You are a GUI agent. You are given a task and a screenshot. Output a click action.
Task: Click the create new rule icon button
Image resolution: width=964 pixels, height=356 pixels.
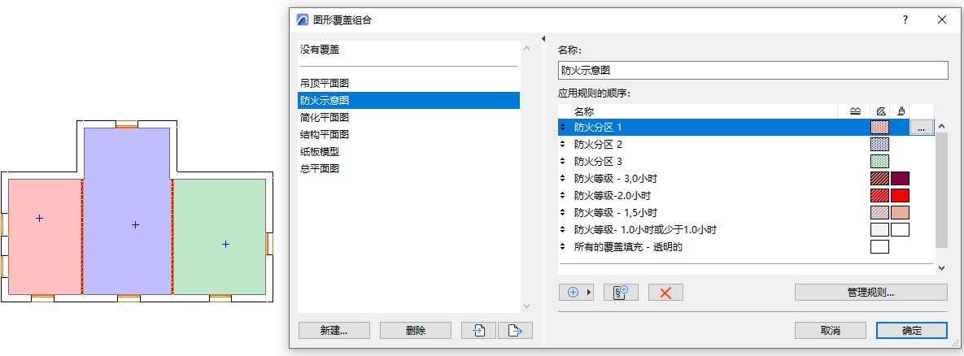(x=621, y=293)
